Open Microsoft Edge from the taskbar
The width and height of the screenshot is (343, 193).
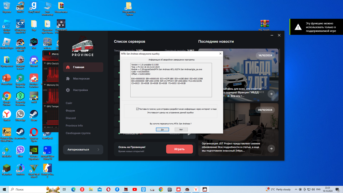73,189
